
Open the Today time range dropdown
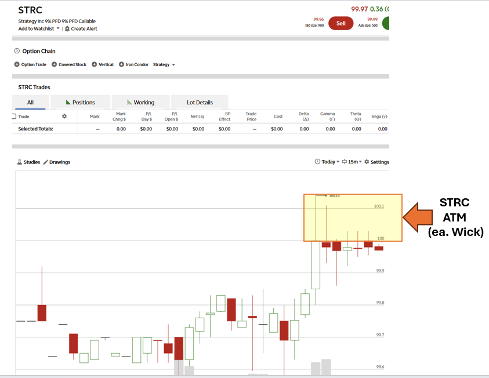[x=330, y=162]
